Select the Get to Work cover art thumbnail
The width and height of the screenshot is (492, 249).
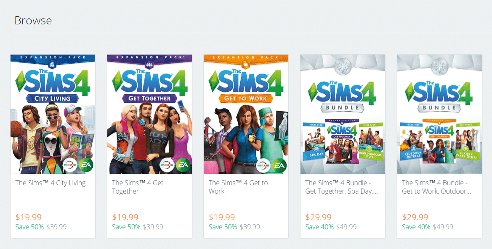246,113
